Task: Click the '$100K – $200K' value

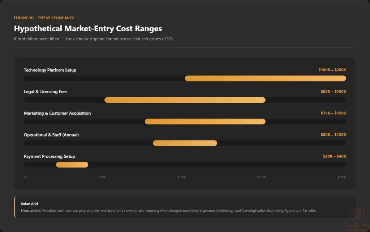Action: tap(332, 70)
